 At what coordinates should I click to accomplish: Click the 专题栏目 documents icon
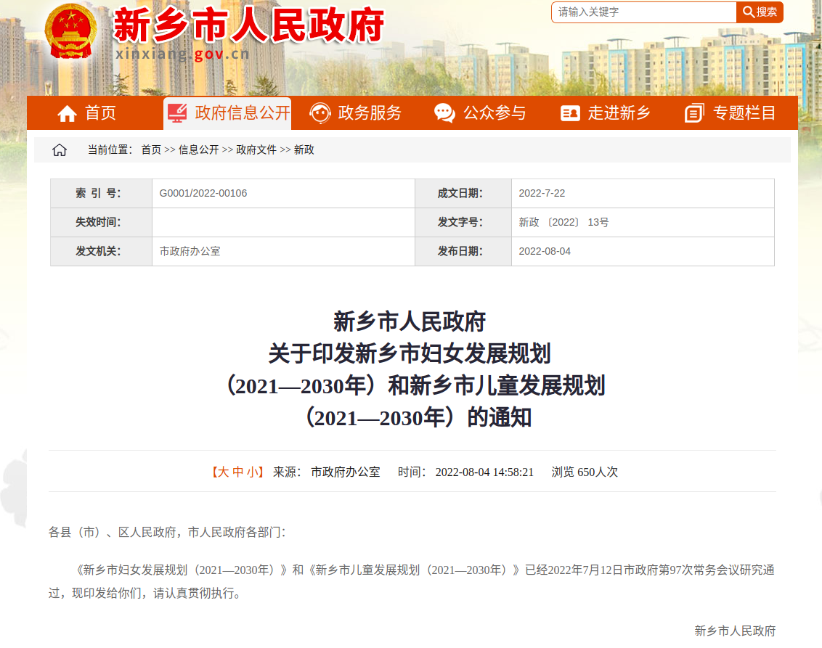click(x=694, y=112)
